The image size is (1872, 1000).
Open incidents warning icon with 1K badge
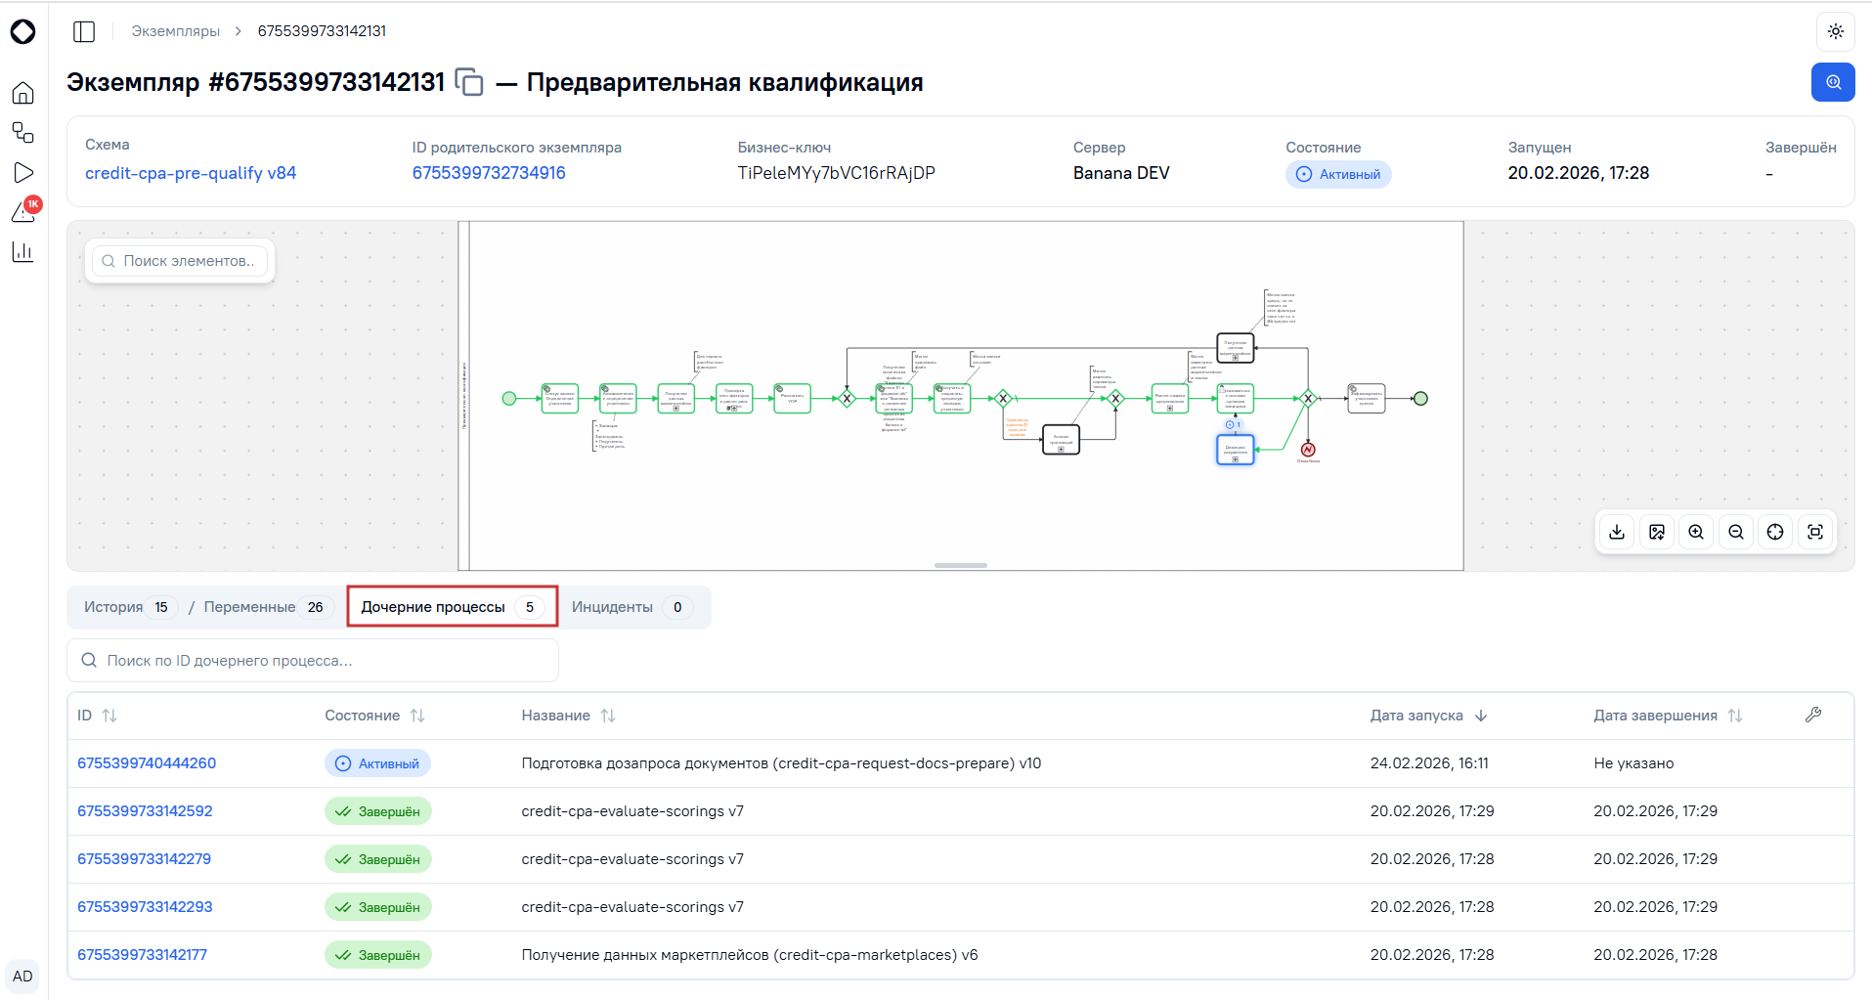click(23, 212)
